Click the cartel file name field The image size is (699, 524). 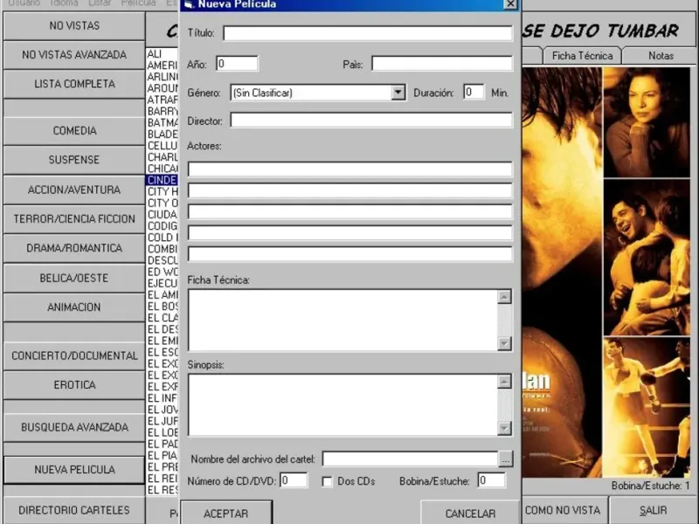tap(410, 458)
